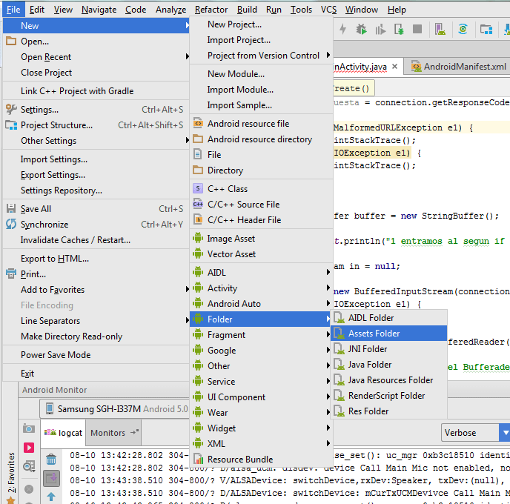Choose New Project menu entry
Viewport: 510px width, 504px height.
(x=261, y=24)
